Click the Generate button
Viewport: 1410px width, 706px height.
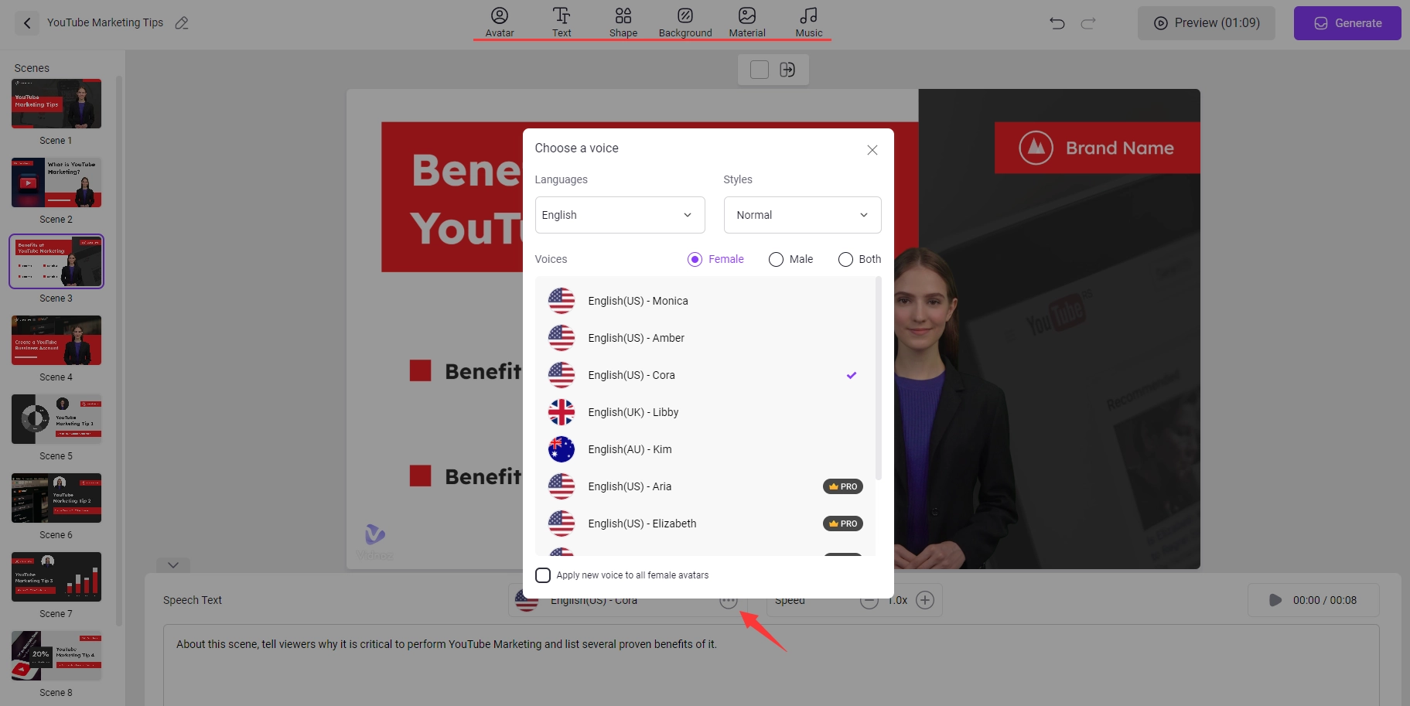click(1347, 23)
